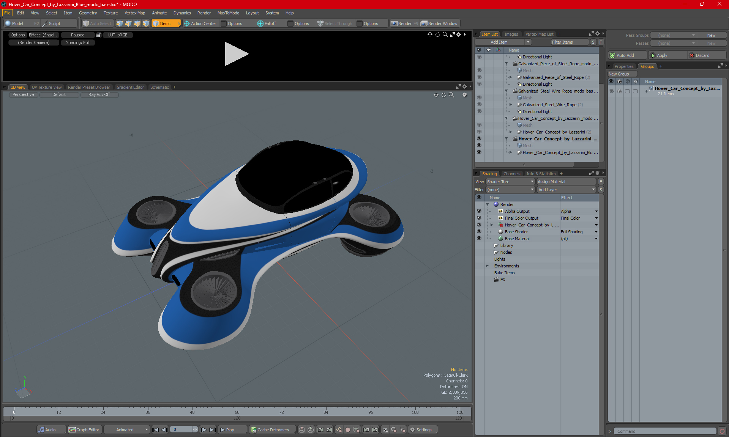The width and height of the screenshot is (729, 437).
Task: Open the Vertex Map menu
Action: 135,13
